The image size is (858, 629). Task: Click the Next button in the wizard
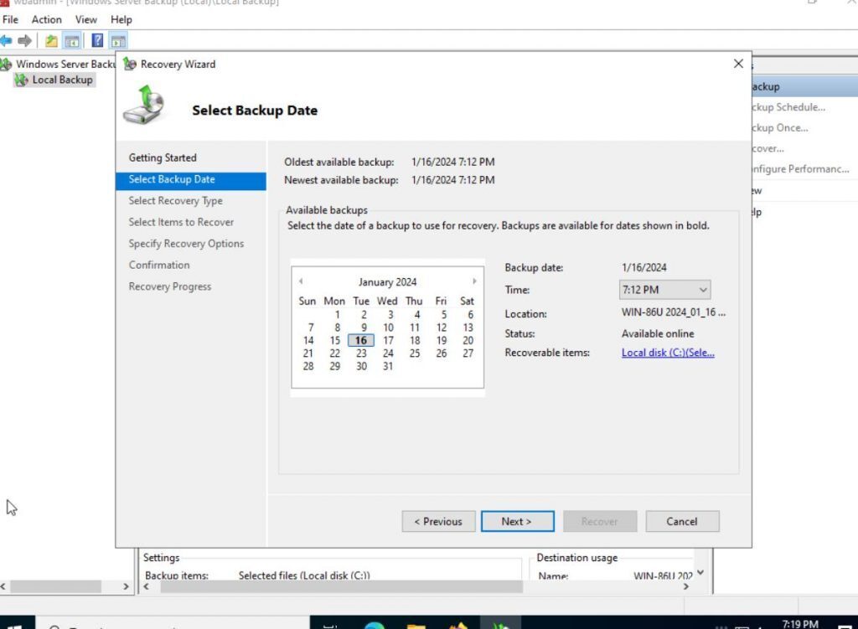pos(518,521)
